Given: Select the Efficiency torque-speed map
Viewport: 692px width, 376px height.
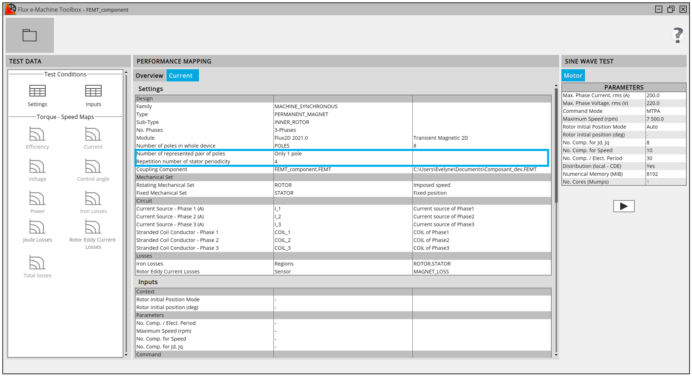Looking at the screenshot, I should point(37,134).
